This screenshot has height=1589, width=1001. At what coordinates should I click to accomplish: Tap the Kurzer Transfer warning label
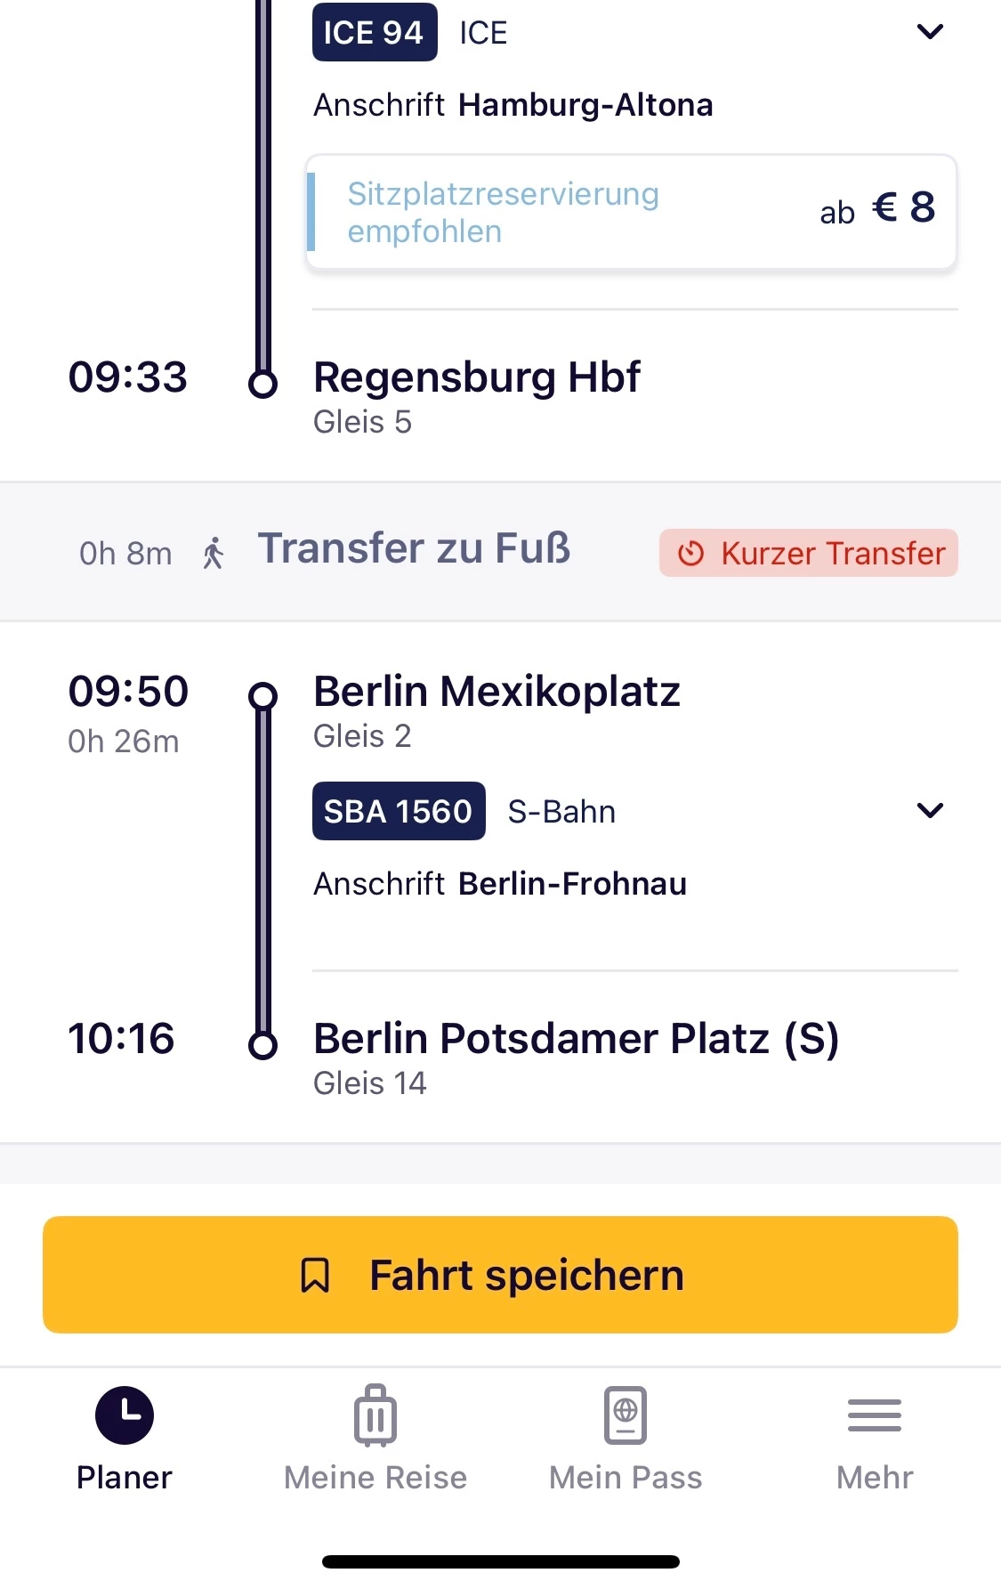[x=832, y=554]
